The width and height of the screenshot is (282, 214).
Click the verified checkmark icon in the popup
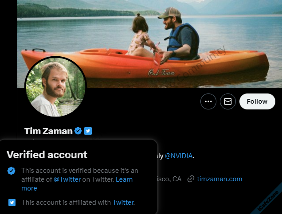[12, 171]
